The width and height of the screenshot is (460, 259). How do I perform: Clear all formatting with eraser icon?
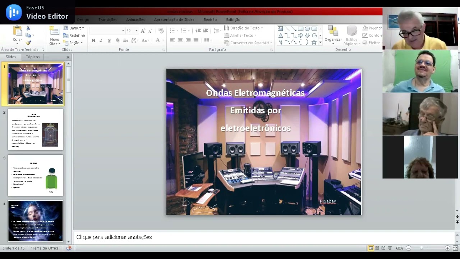(x=161, y=31)
